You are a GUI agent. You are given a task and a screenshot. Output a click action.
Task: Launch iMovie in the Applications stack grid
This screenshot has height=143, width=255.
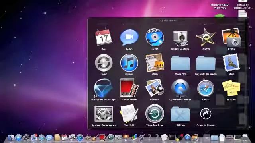pyautogui.click(x=206, y=37)
